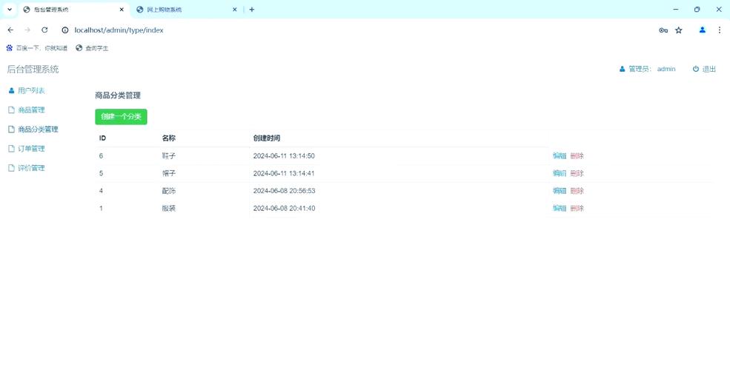The height and width of the screenshot is (370, 730).
Task: Open 商品管理 in the sidebar
Action: [27, 110]
